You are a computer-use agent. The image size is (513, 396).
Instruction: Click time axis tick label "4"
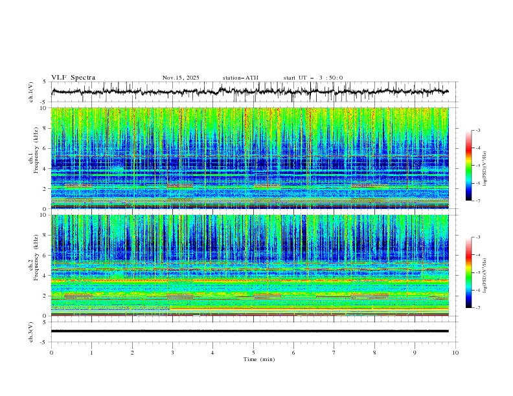point(212,353)
